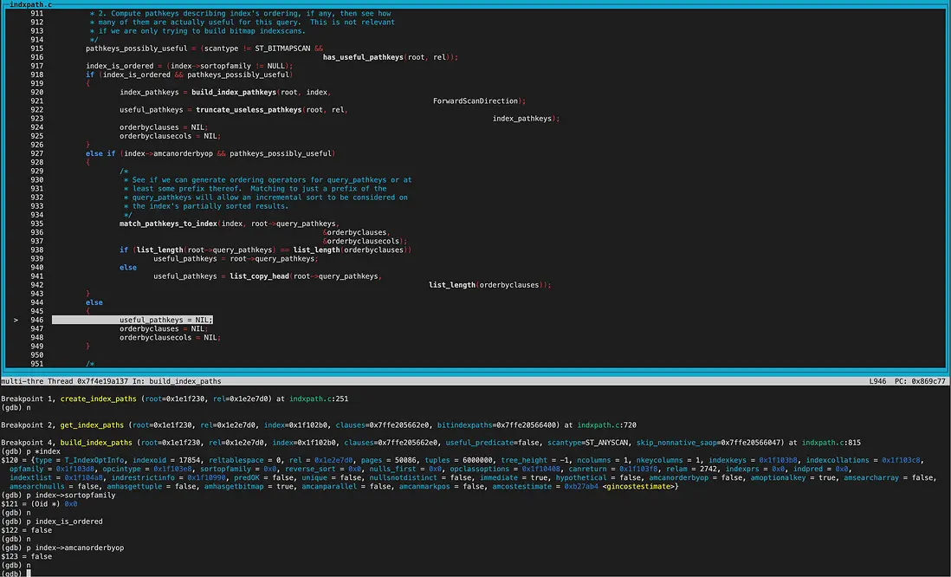The width and height of the screenshot is (951, 577).
Task: Click ForwardScanDirection argument in the source
Action: click(475, 101)
